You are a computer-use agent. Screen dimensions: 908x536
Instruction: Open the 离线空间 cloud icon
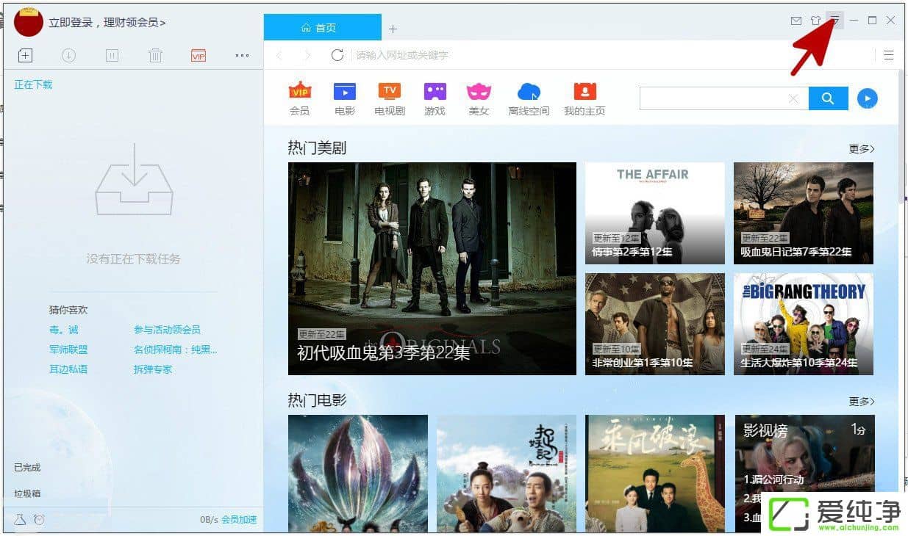[529, 92]
